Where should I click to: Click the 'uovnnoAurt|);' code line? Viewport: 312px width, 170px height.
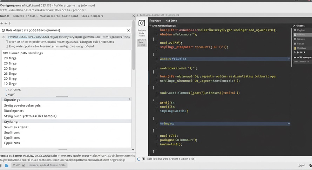point(171,144)
